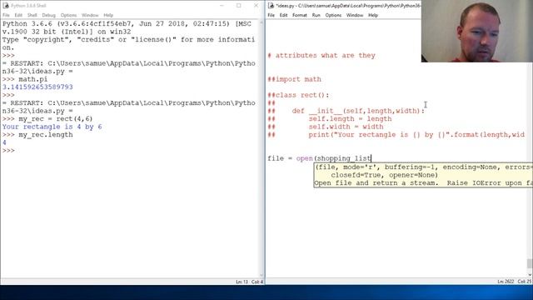Viewport: 533px width, 300px height.
Task: Click shell line 'math.pi'
Action: click(x=32, y=79)
